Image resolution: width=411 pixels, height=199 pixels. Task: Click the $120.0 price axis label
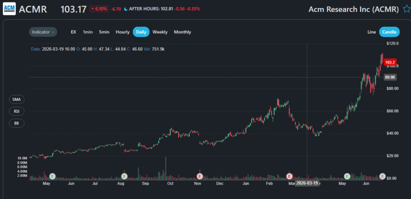pyautogui.click(x=393, y=44)
